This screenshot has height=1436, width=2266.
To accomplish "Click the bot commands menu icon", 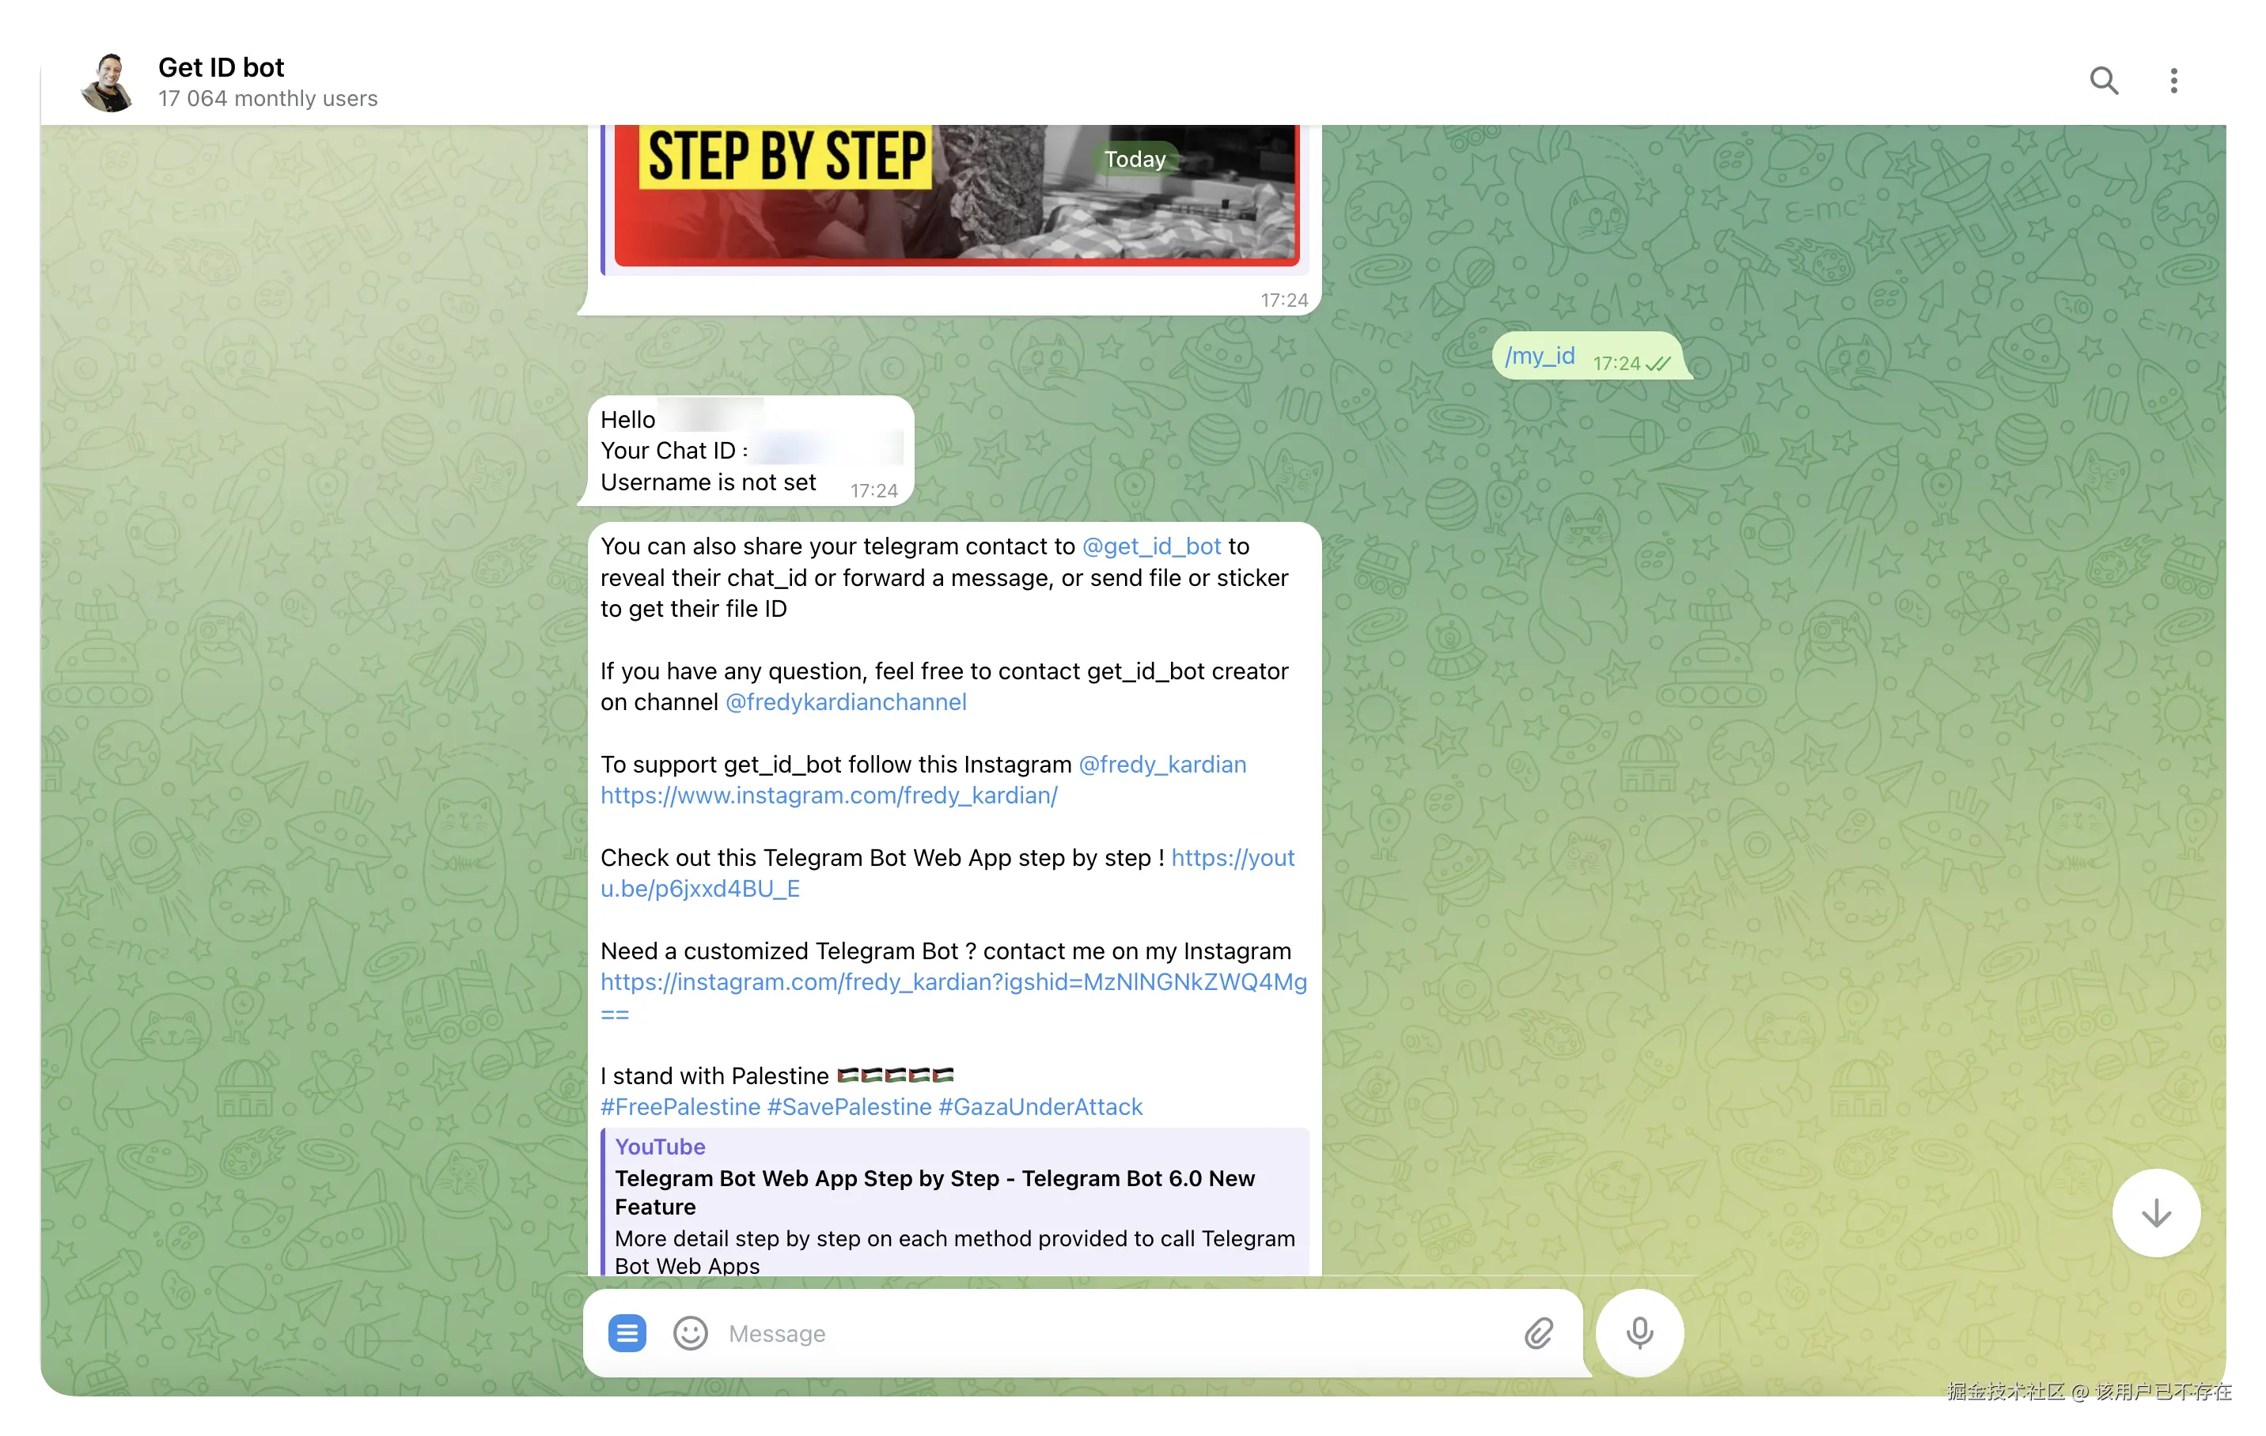I will [x=627, y=1332].
